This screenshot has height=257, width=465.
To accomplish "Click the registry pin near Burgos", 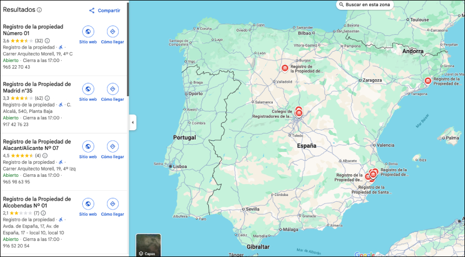I will click(285, 68).
